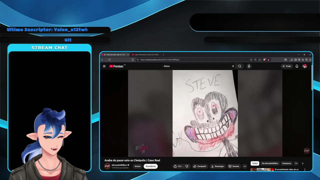Click the Gracias button
Image resolution: width=320 pixels, height=180 pixels.
[234, 166]
